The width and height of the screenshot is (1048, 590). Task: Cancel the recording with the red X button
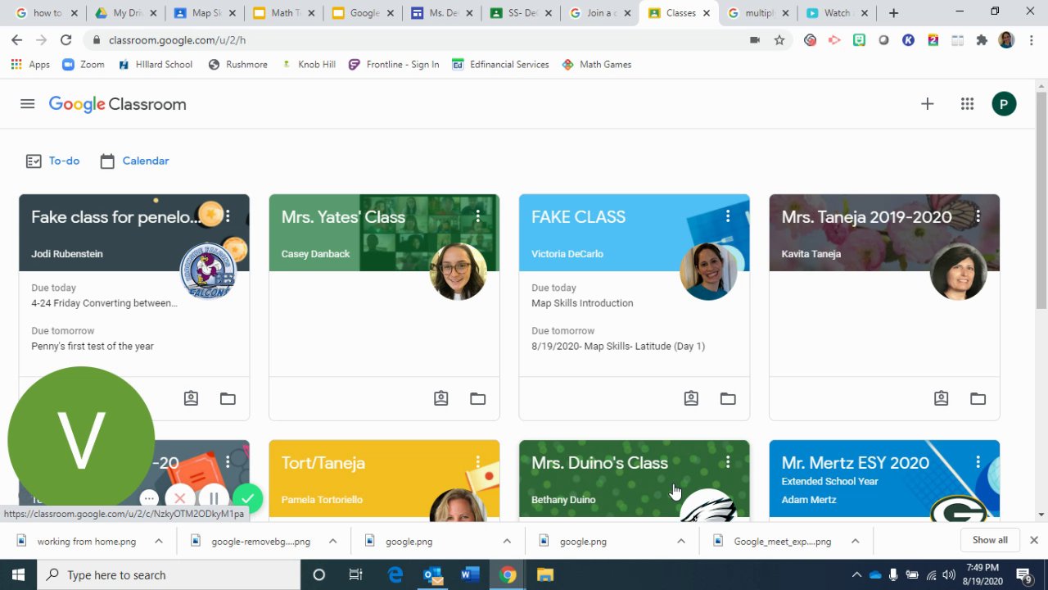[180, 498]
